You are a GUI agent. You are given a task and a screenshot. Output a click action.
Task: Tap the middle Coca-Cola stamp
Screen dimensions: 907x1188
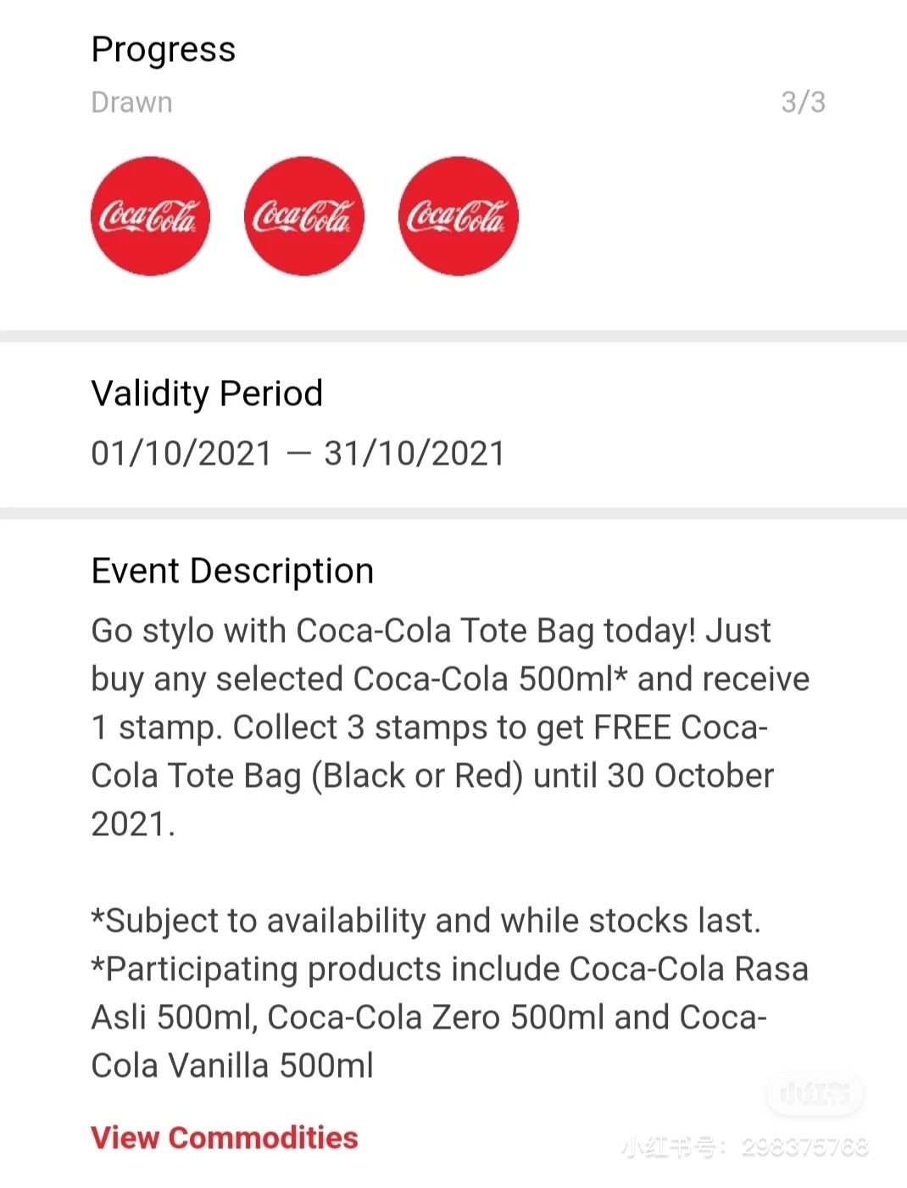(x=303, y=216)
